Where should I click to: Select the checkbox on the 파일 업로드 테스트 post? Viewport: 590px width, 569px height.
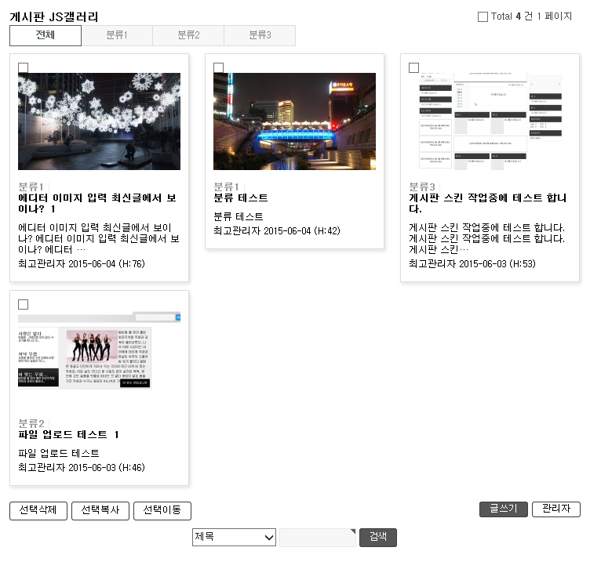[23, 304]
